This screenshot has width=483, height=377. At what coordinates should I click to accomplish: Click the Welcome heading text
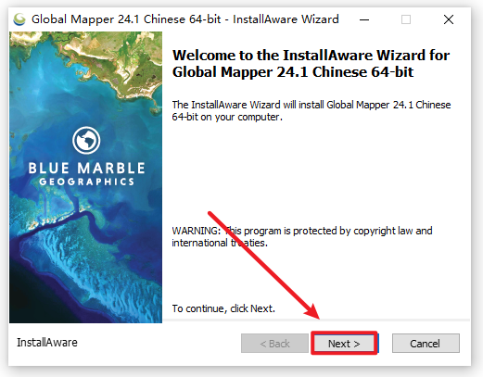tap(311, 64)
